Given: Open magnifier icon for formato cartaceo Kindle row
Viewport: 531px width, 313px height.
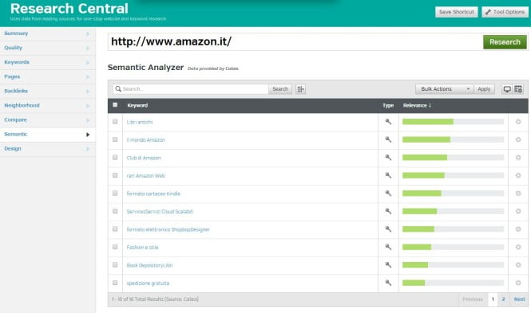Looking at the screenshot, I should (388, 194).
